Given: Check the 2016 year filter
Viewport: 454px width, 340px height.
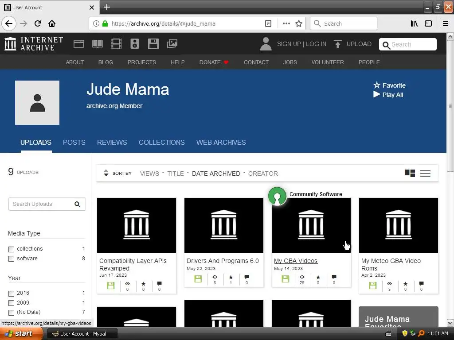Looking at the screenshot, I should 11,294.
